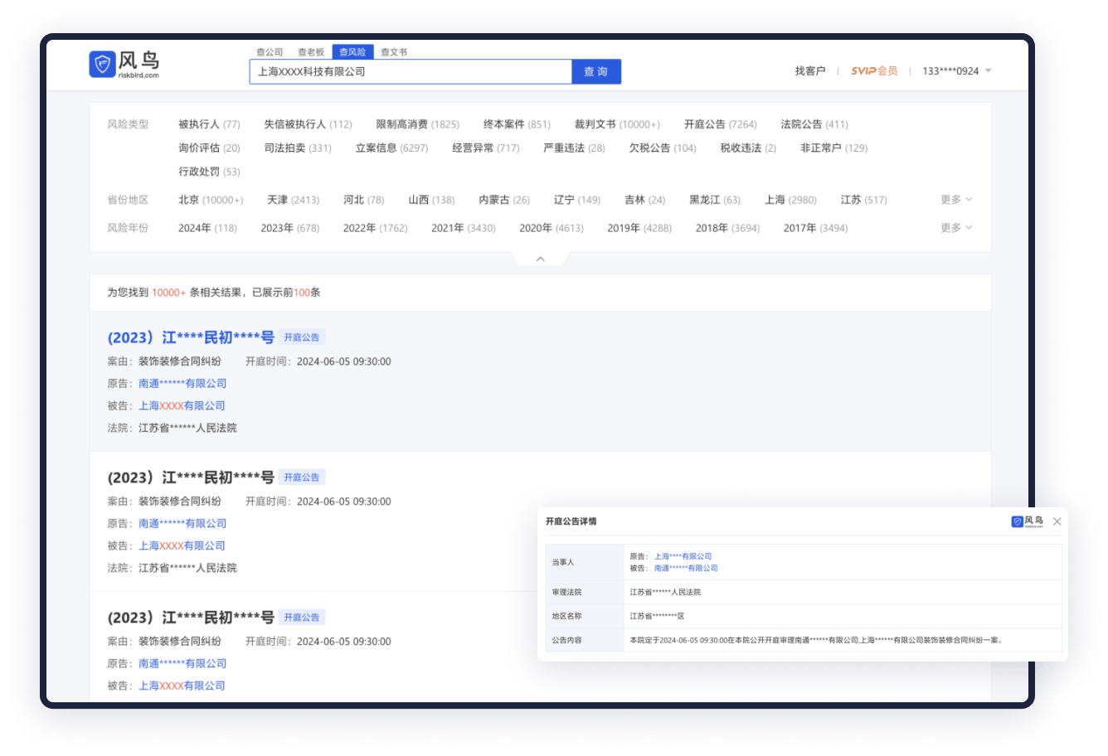
Task: Click the Riskbird logo in details popup
Action: 1028,521
